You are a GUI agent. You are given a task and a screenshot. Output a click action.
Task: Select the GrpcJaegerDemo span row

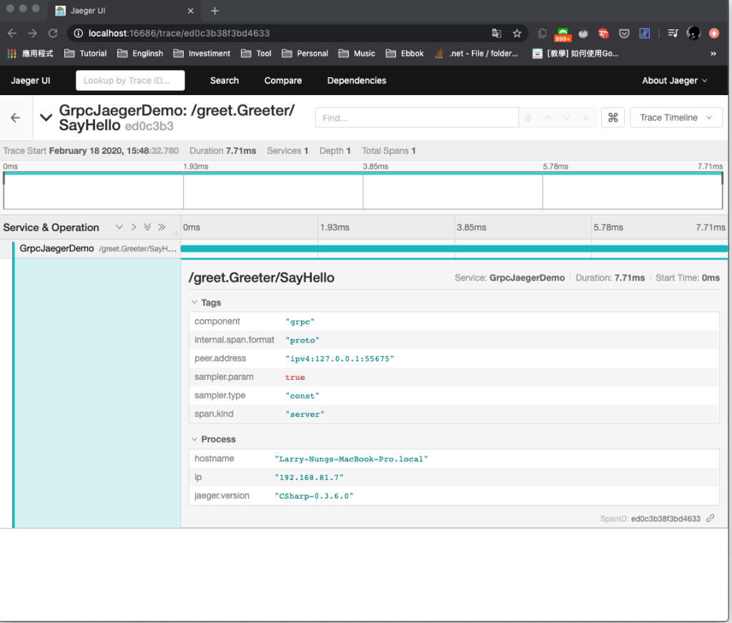97,248
